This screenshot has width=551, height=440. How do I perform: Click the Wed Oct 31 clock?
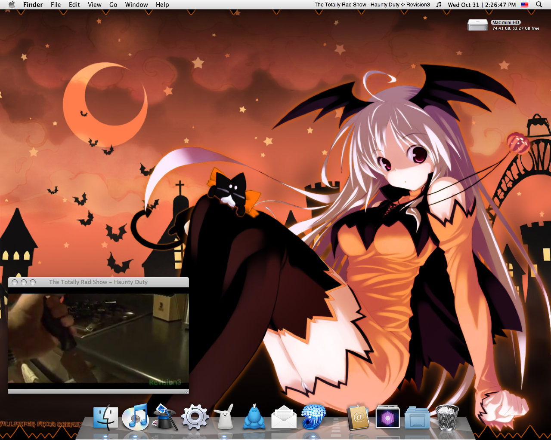pyautogui.click(x=482, y=5)
